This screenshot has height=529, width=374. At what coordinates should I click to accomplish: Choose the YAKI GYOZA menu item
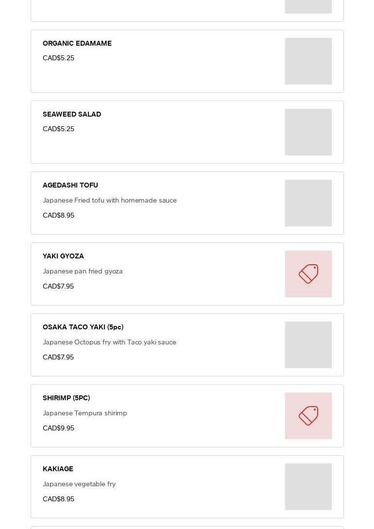click(63, 256)
